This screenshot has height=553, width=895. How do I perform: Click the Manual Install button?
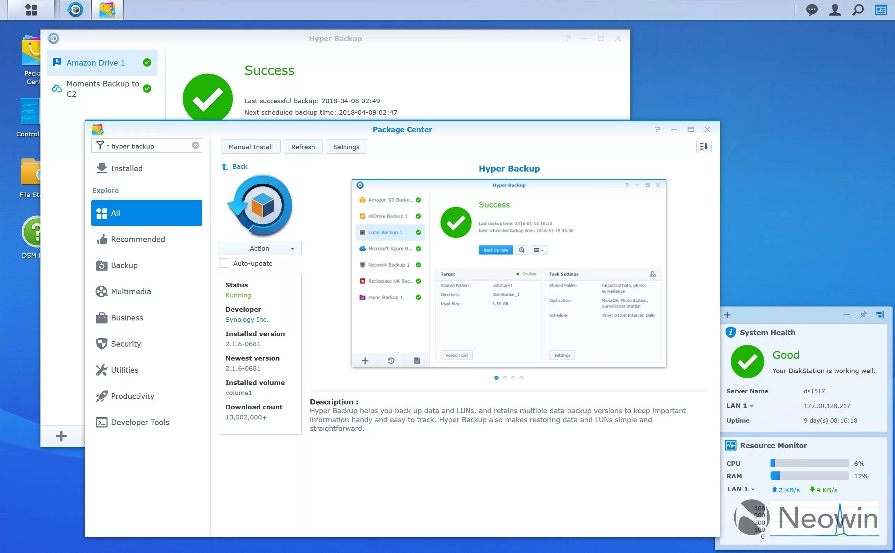tap(250, 147)
